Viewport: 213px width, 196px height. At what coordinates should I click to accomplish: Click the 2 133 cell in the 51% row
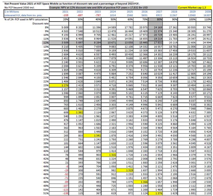pos(204,193)
